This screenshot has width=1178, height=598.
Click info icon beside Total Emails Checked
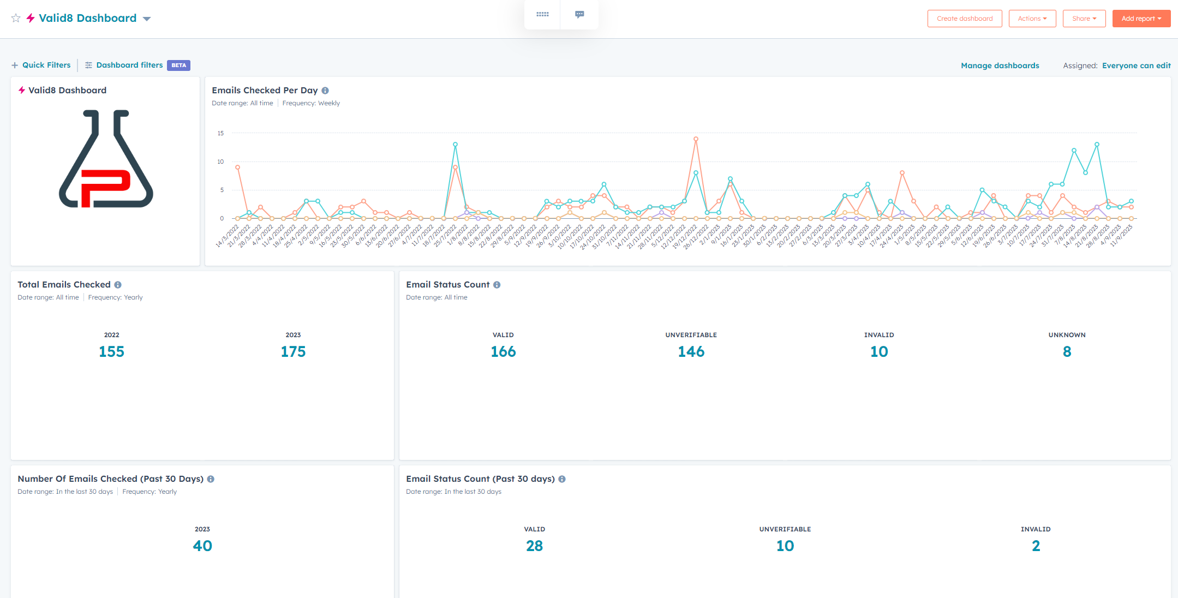(118, 285)
